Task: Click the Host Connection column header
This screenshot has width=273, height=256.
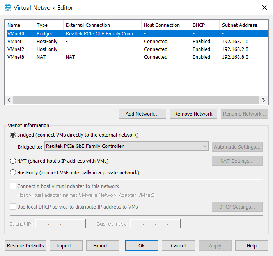Action: coord(166,25)
